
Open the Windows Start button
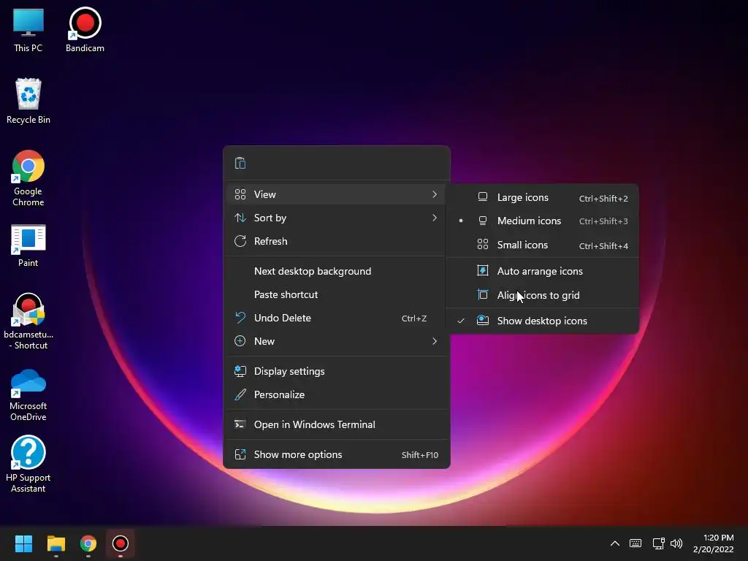click(23, 543)
